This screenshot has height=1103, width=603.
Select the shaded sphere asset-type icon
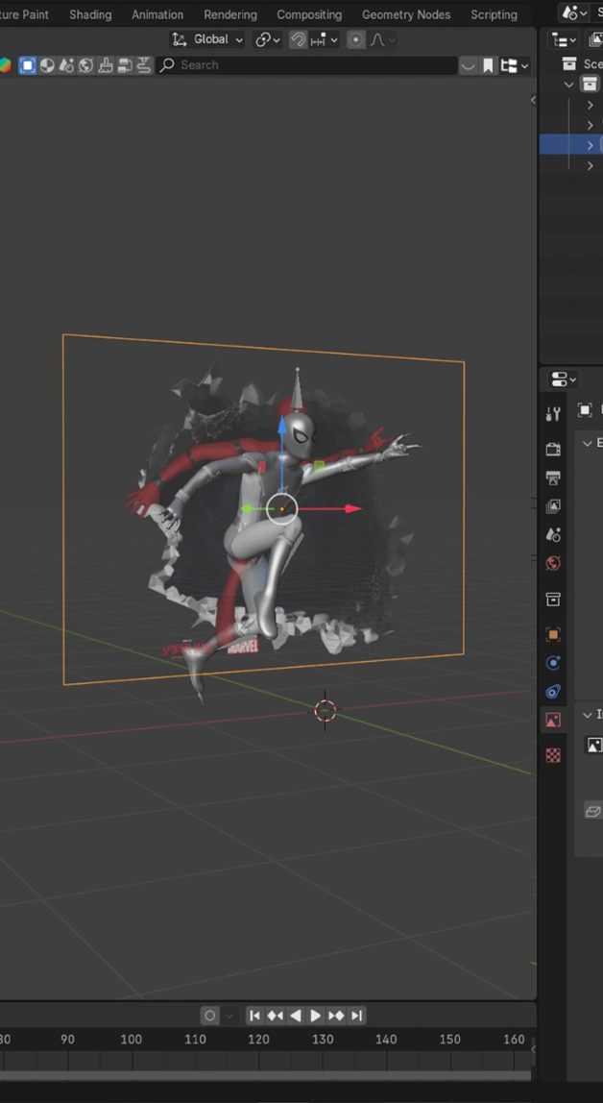pos(47,65)
